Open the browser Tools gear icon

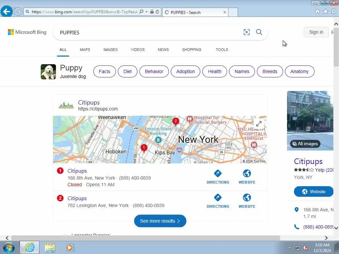point(334,11)
